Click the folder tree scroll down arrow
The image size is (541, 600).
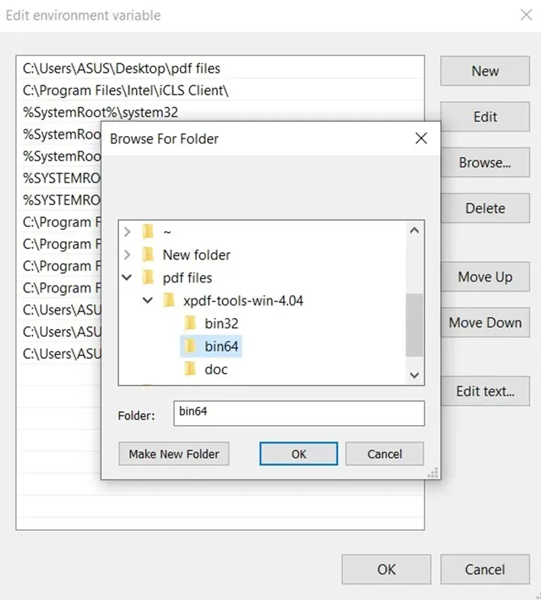pyautogui.click(x=414, y=375)
